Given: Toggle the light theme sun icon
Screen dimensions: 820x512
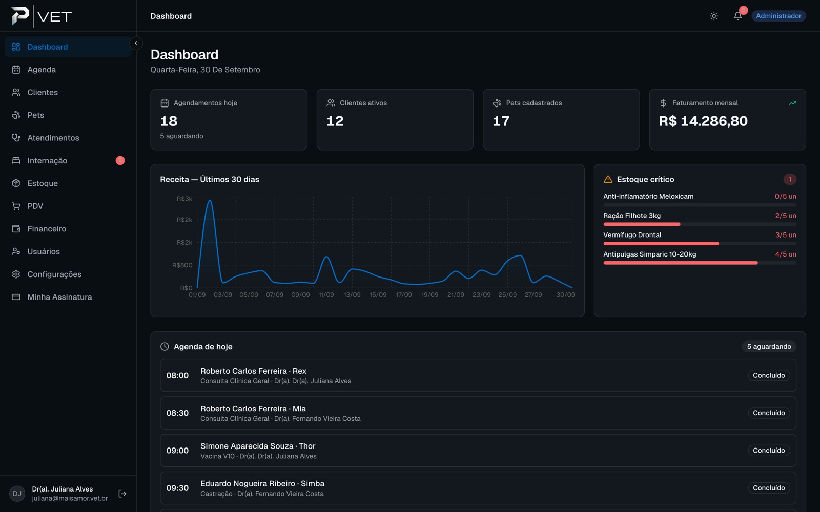Looking at the screenshot, I should click(x=714, y=16).
